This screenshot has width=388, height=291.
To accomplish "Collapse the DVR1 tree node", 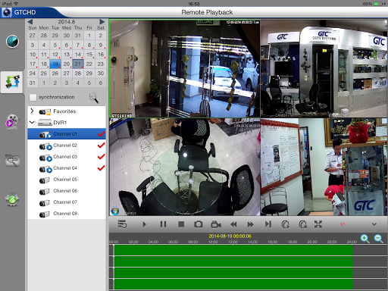I will tap(32, 122).
